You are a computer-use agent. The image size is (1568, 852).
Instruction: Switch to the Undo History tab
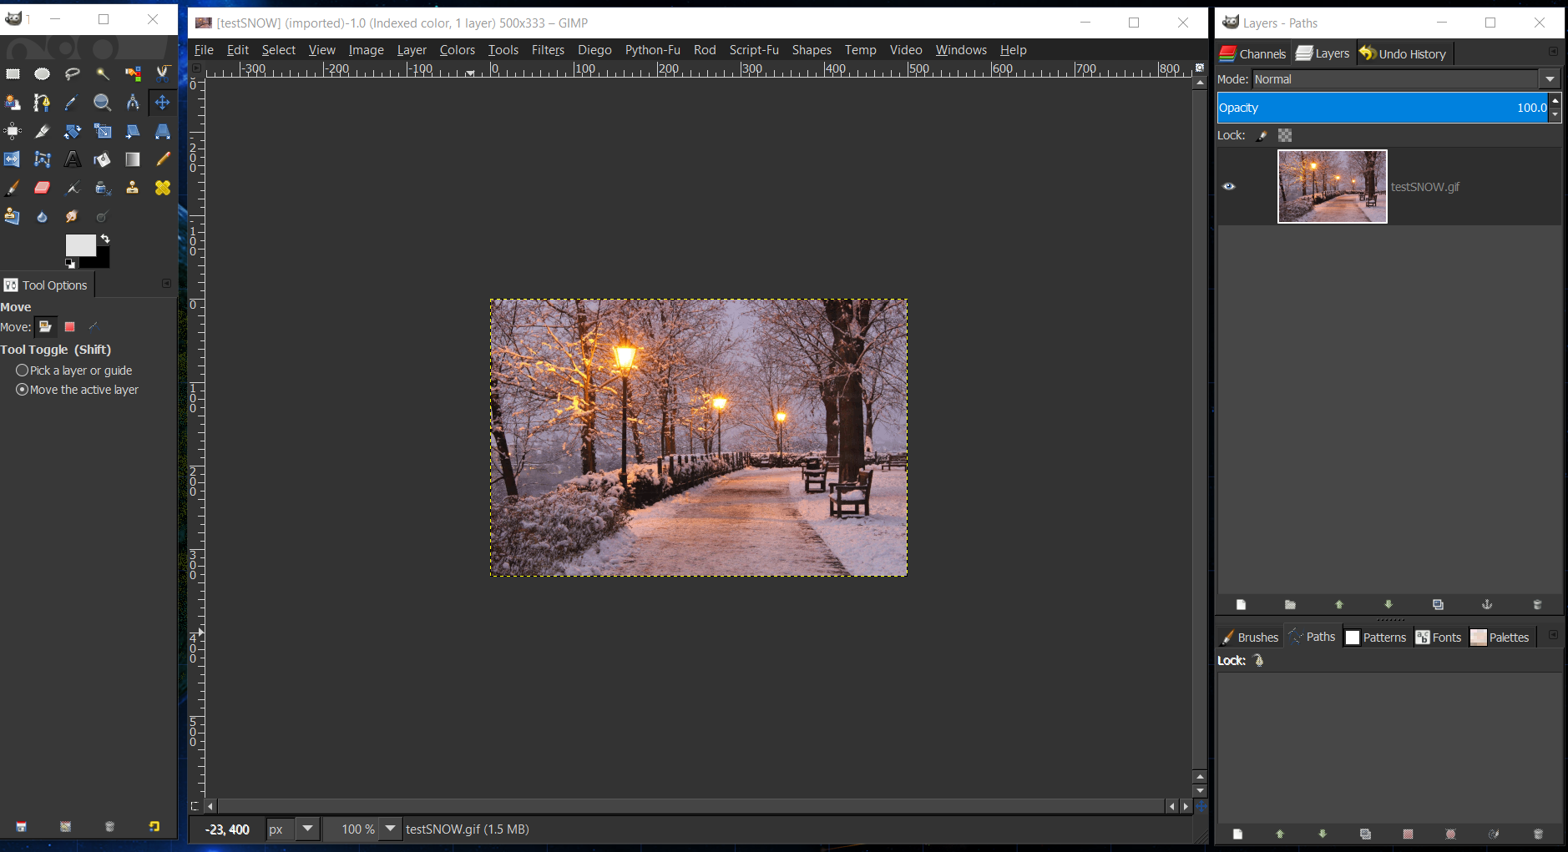pos(1403,53)
